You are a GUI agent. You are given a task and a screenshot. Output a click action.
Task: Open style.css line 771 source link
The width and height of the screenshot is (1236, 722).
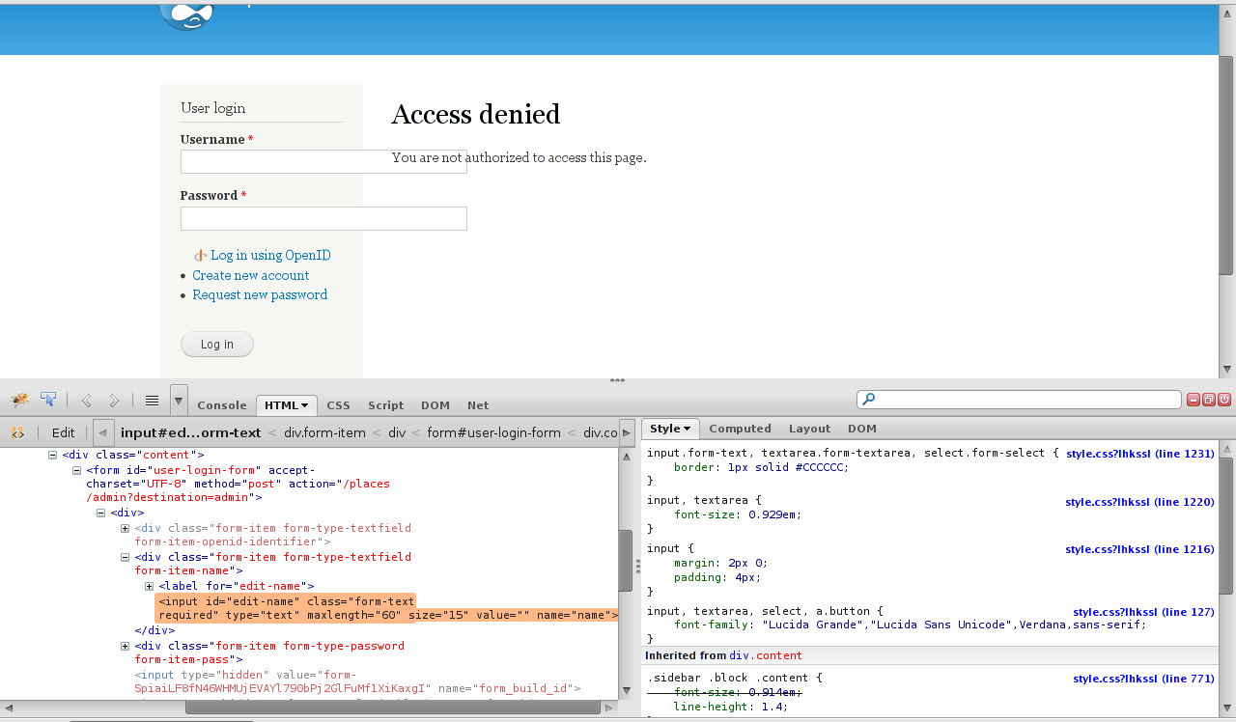click(x=1143, y=679)
